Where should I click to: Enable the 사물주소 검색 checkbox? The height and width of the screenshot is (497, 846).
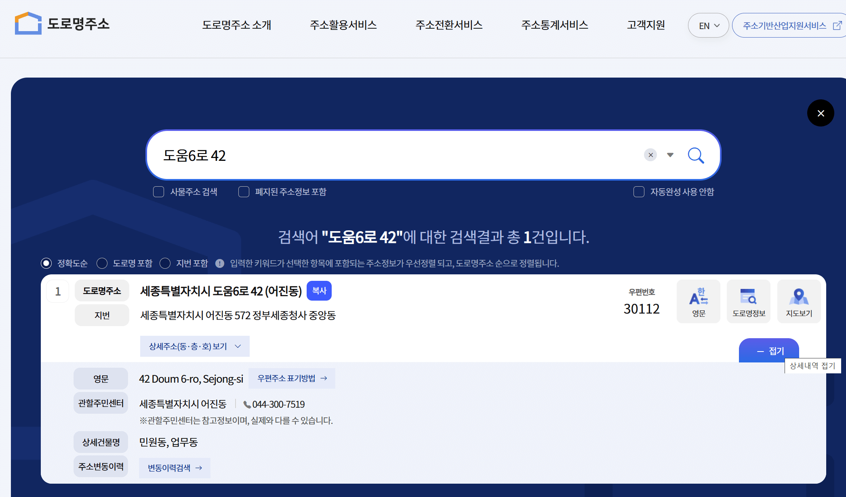(158, 192)
